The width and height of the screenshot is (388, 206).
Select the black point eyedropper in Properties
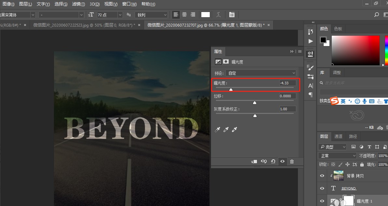point(218,130)
